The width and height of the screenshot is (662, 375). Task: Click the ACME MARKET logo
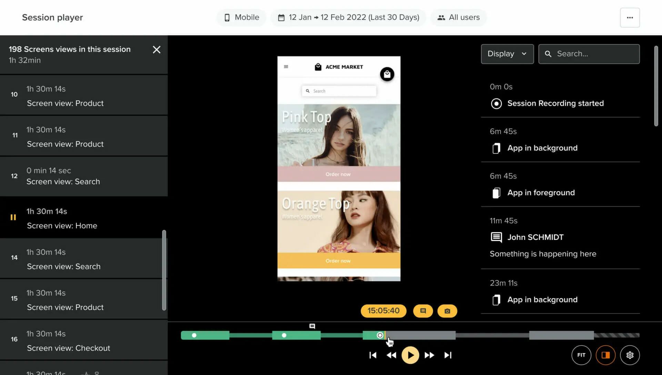339,67
